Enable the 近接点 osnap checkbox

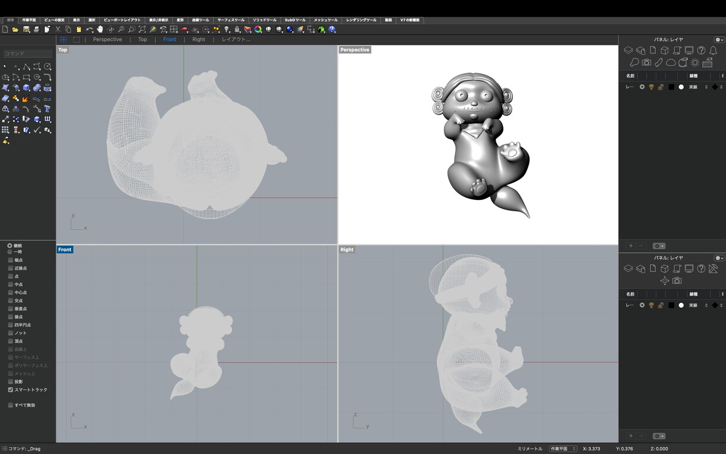tap(10, 268)
